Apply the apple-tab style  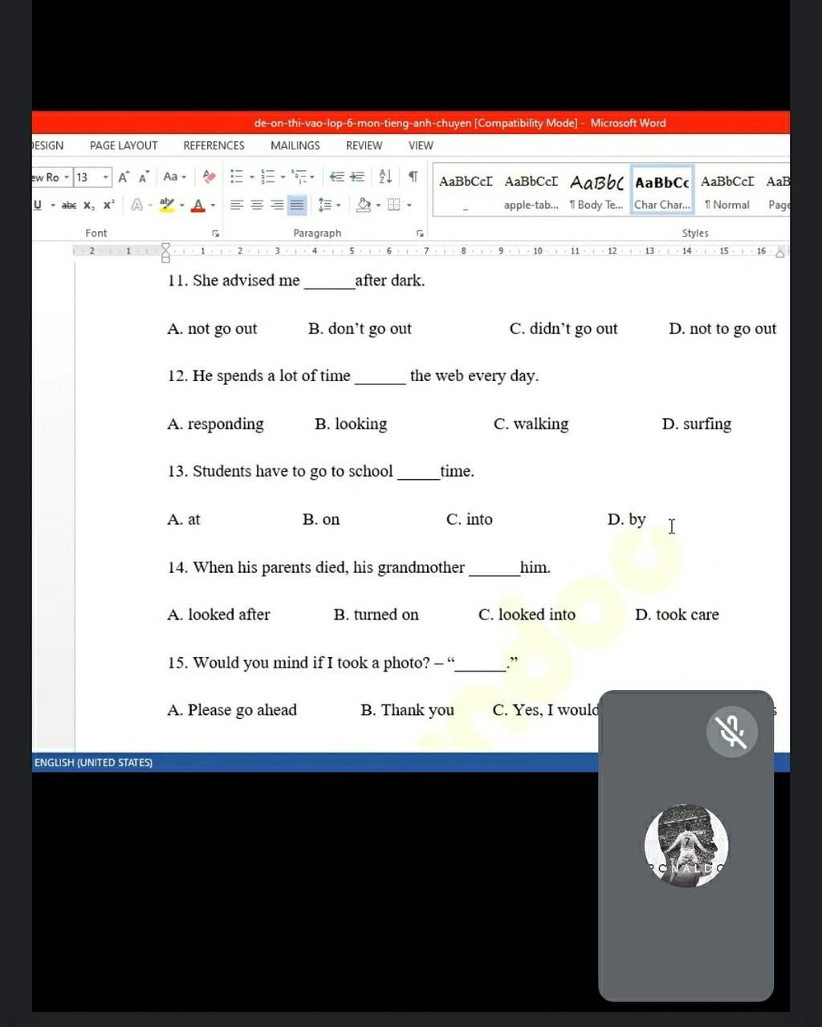click(x=531, y=191)
